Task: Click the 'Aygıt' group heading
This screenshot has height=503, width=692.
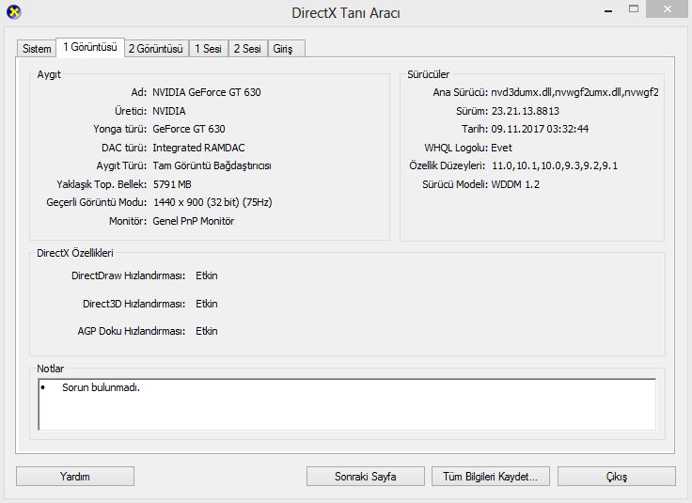Action: coord(49,74)
